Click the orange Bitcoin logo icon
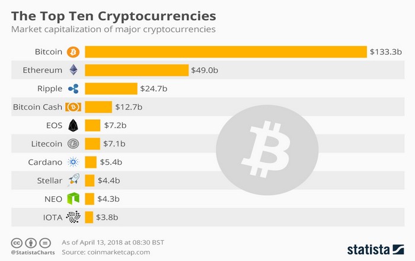415x261 pixels. pyautogui.click(x=73, y=52)
